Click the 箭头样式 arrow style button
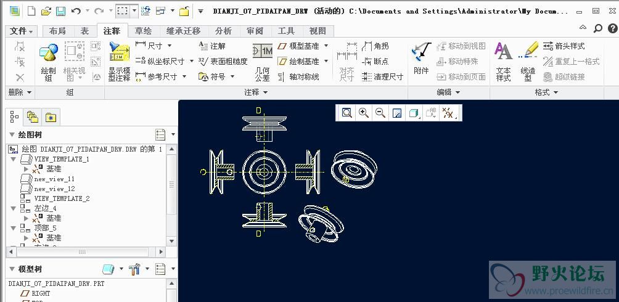The image size is (619, 302). 564,46
